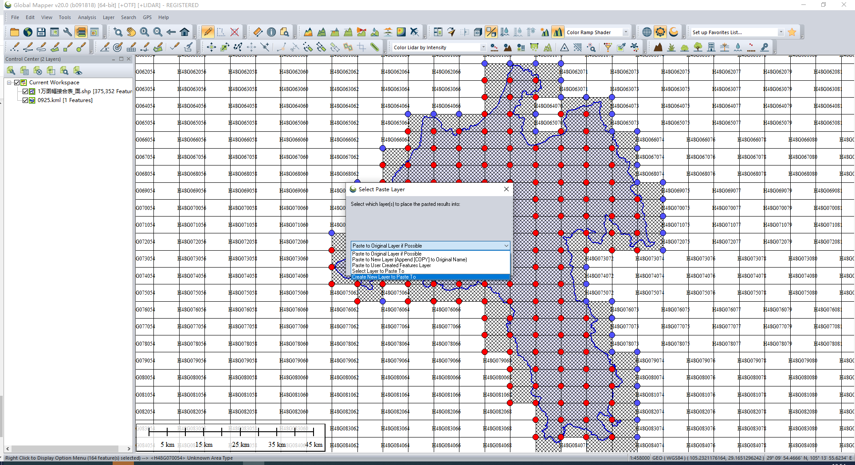Uncheck the 0925.kml layer
The image size is (855, 465).
pyautogui.click(x=26, y=100)
